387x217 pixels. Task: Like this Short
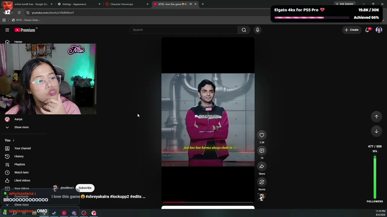coord(262,135)
